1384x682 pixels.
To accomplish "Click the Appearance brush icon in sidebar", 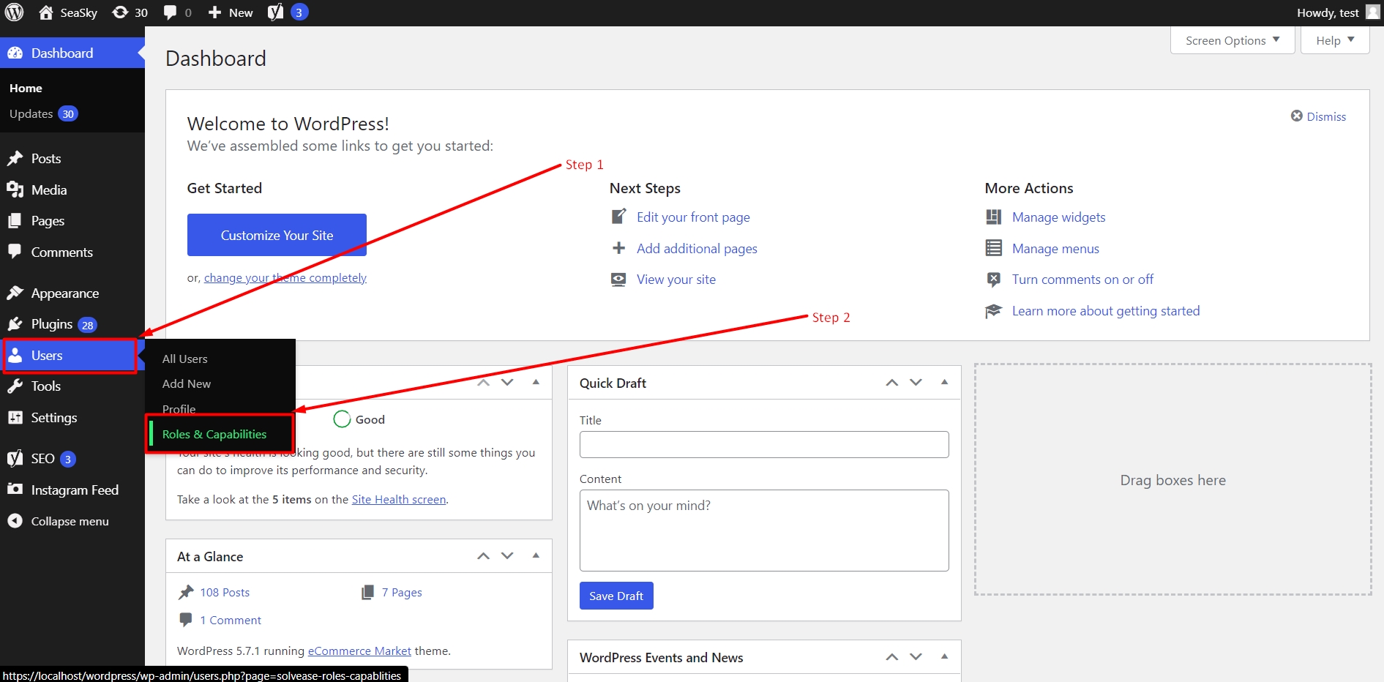I will point(15,293).
